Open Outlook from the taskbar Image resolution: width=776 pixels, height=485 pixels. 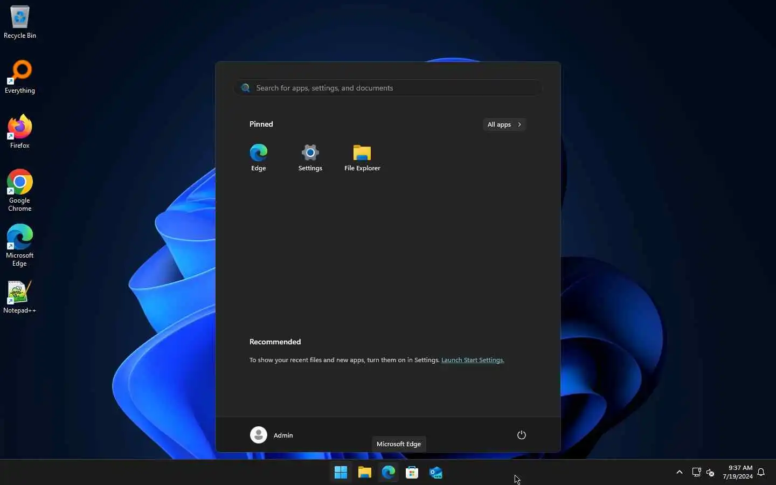click(436, 473)
